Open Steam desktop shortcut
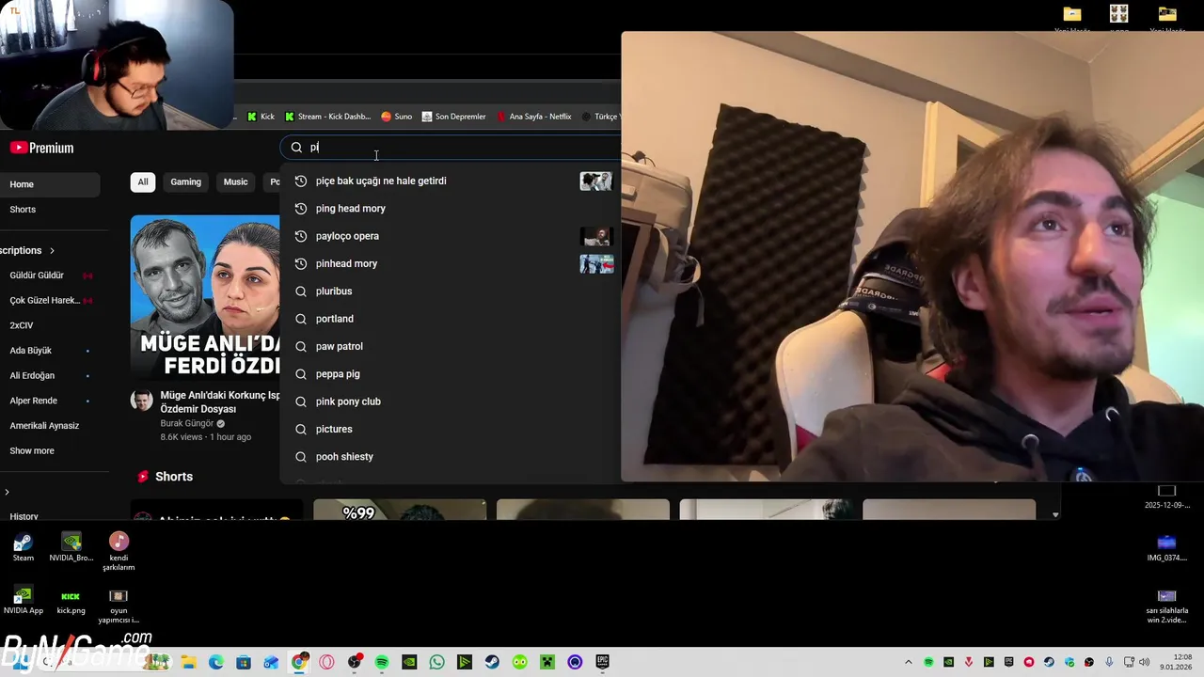This screenshot has width=1204, height=677. click(x=24, y=548)
